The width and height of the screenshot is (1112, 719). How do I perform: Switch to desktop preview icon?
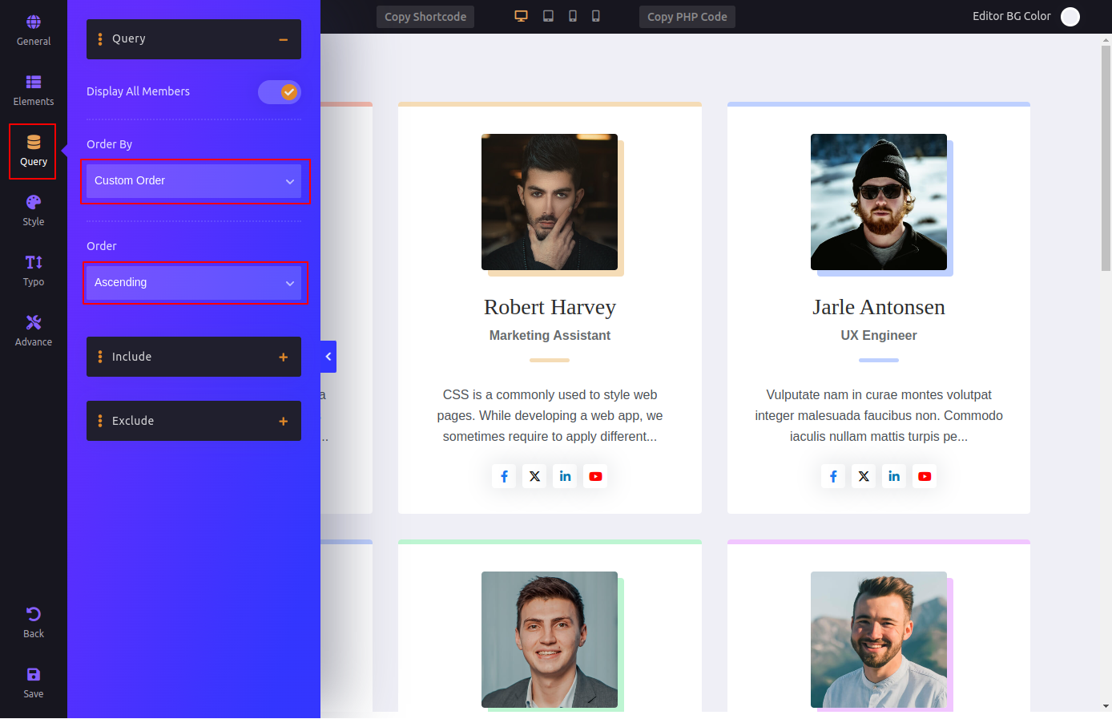(x=521, y=16)
